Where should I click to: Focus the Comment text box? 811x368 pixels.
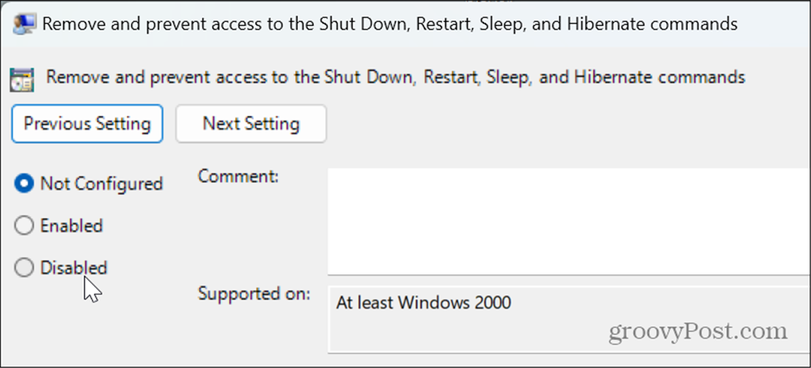coord(569,221)
